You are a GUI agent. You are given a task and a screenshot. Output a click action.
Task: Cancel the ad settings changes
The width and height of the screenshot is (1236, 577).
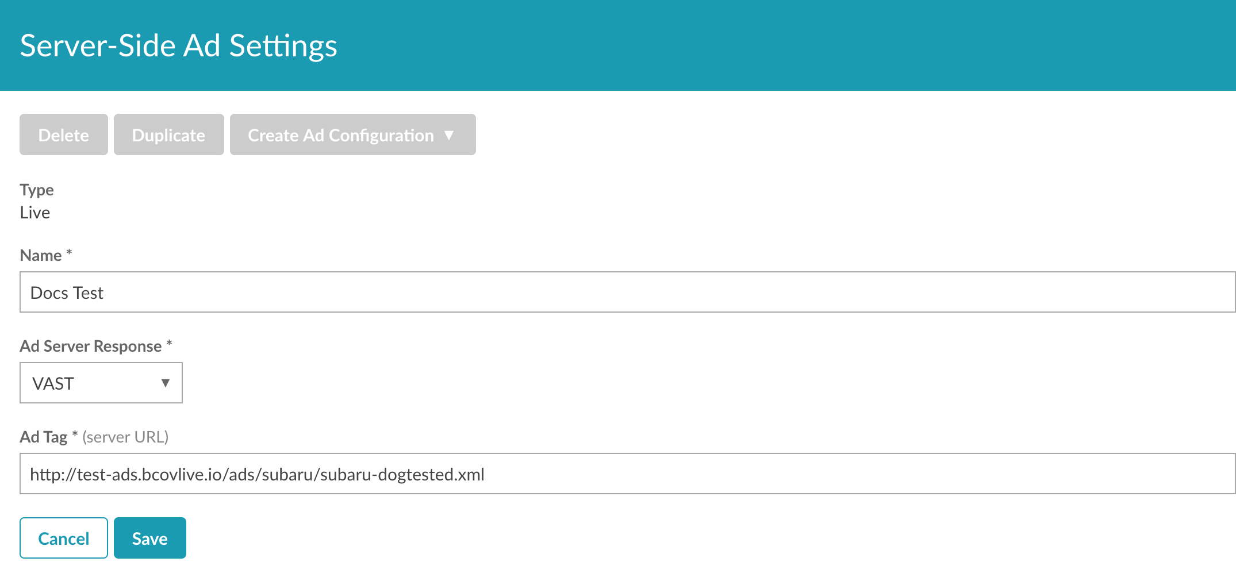coord(63,538)
